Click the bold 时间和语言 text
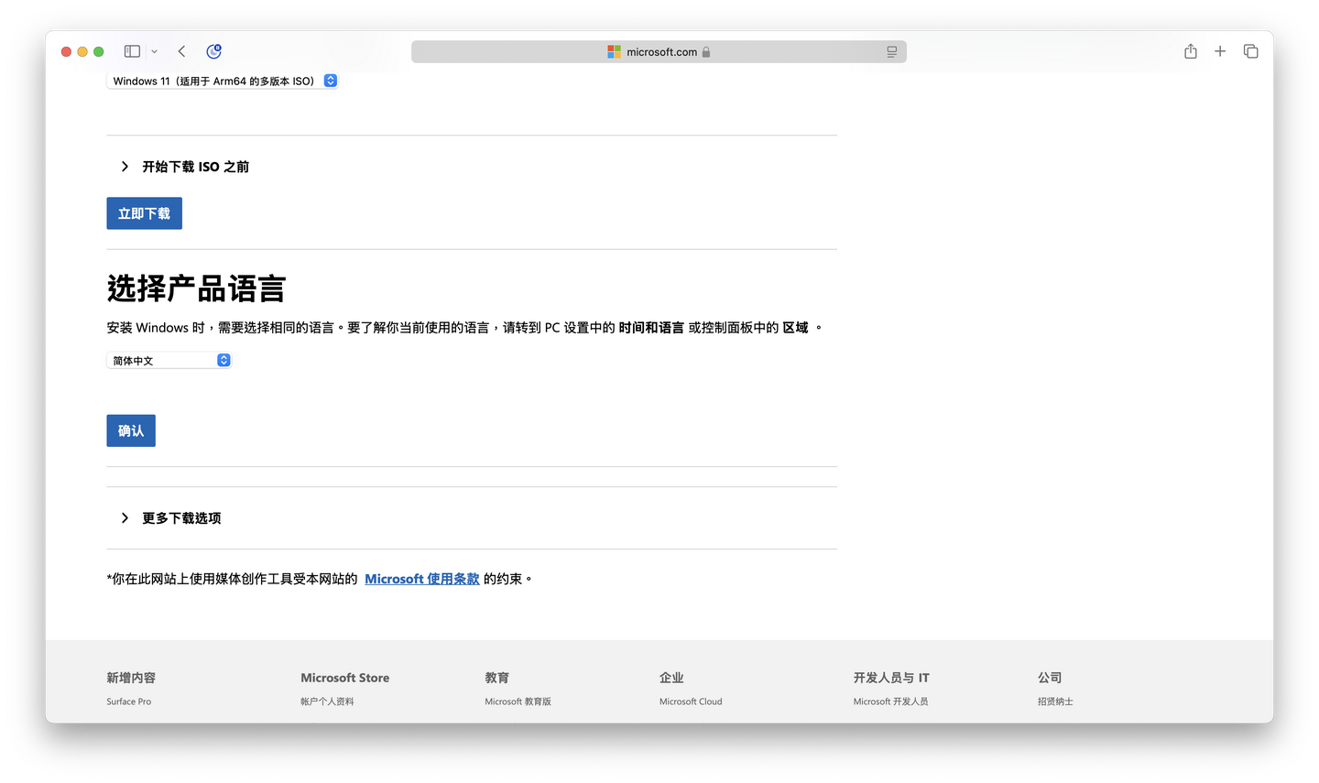 pos(651,328)
